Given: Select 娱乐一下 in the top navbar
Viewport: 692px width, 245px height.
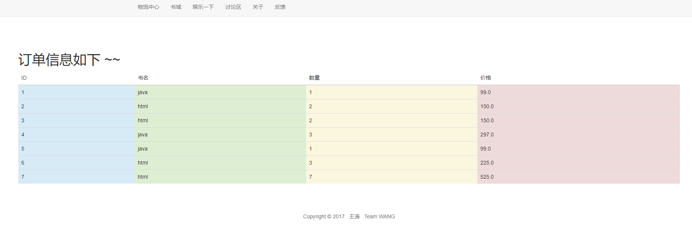Looking at the screenshot, I should (203, 7).
